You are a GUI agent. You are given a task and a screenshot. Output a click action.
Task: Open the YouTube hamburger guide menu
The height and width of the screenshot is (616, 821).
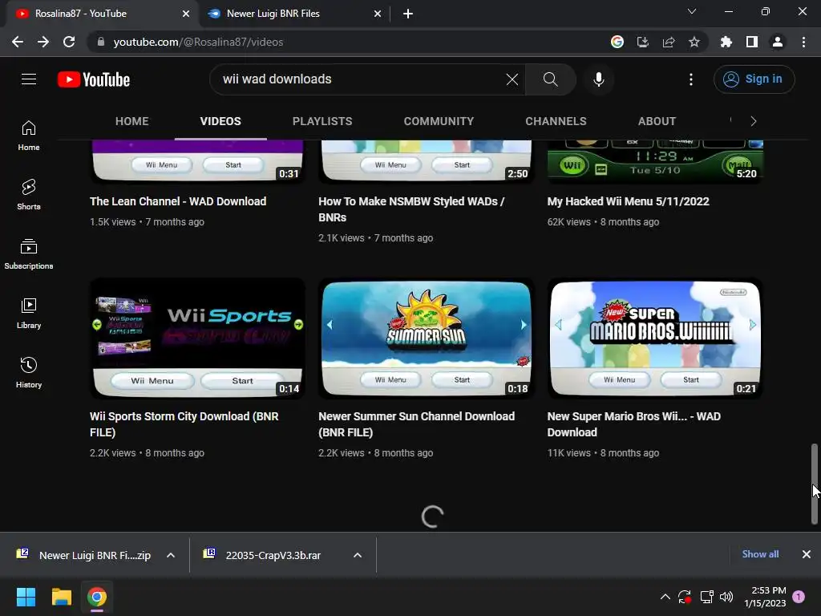29,79
